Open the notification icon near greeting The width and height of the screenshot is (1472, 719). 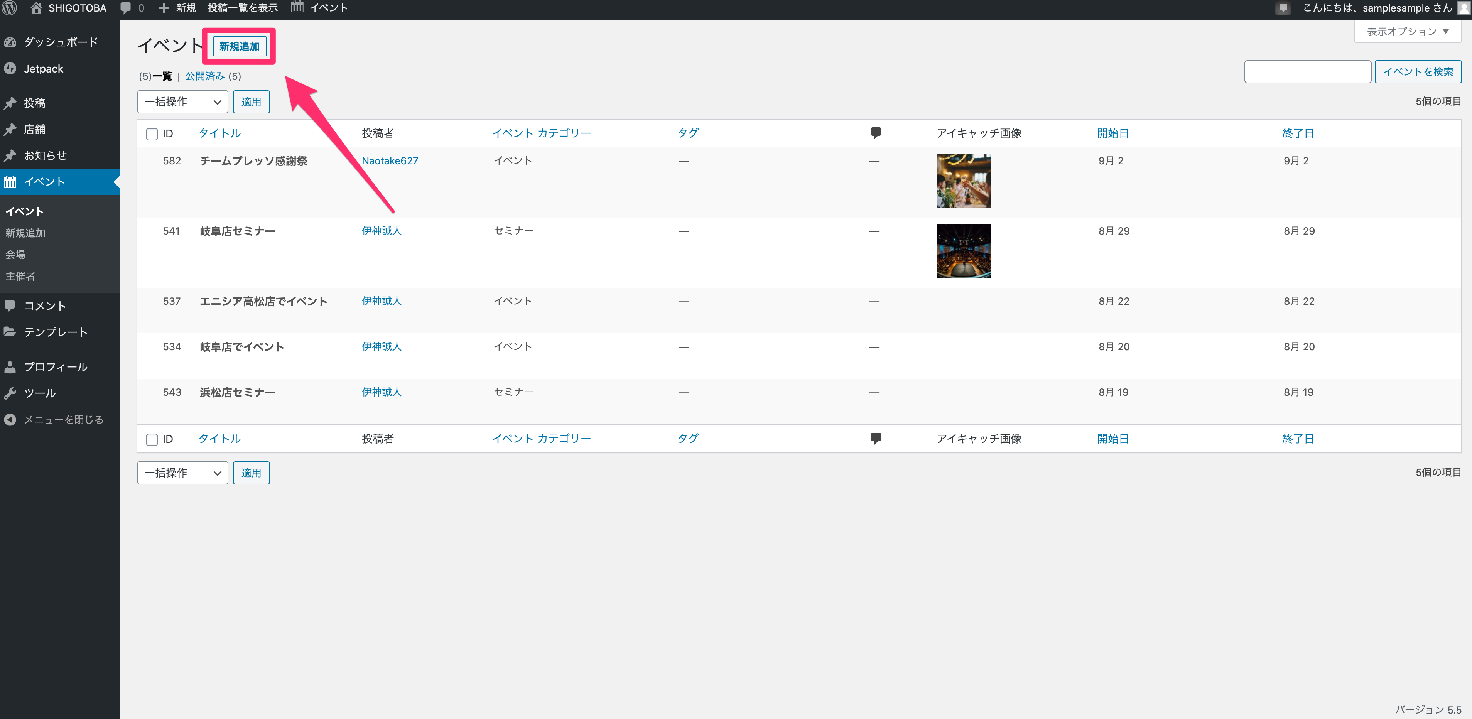point(1283,8)
